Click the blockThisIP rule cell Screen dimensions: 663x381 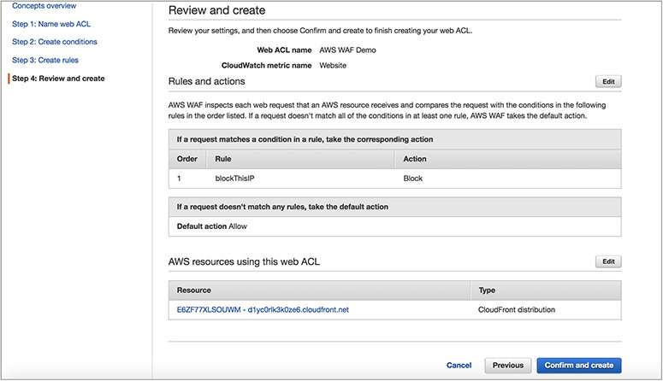[236, 179]
